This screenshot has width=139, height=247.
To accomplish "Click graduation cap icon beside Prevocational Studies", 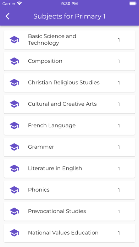I will coord(14,211).
